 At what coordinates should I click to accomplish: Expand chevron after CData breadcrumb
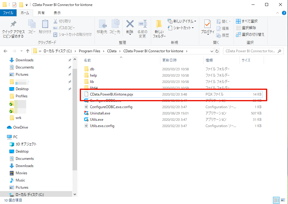(120, 51)
